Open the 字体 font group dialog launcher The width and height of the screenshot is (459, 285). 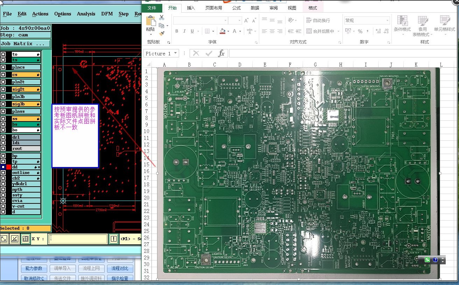pyautogui.click(x=255, y=42)
